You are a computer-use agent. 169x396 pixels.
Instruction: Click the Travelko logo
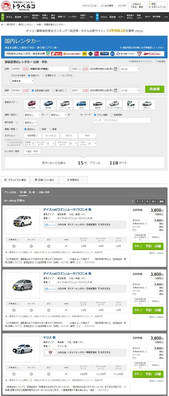[x=18, y=6]
